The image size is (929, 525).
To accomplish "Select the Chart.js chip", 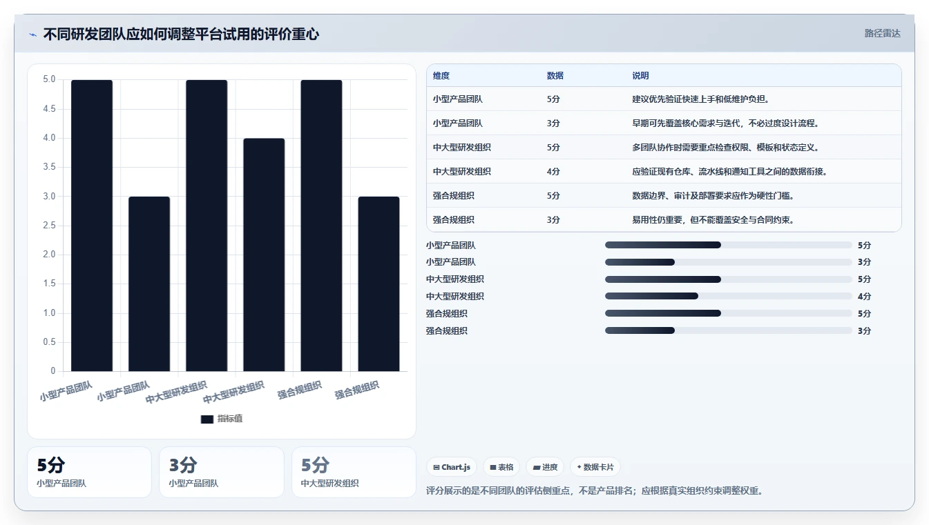I will click(x=452, y=467).
